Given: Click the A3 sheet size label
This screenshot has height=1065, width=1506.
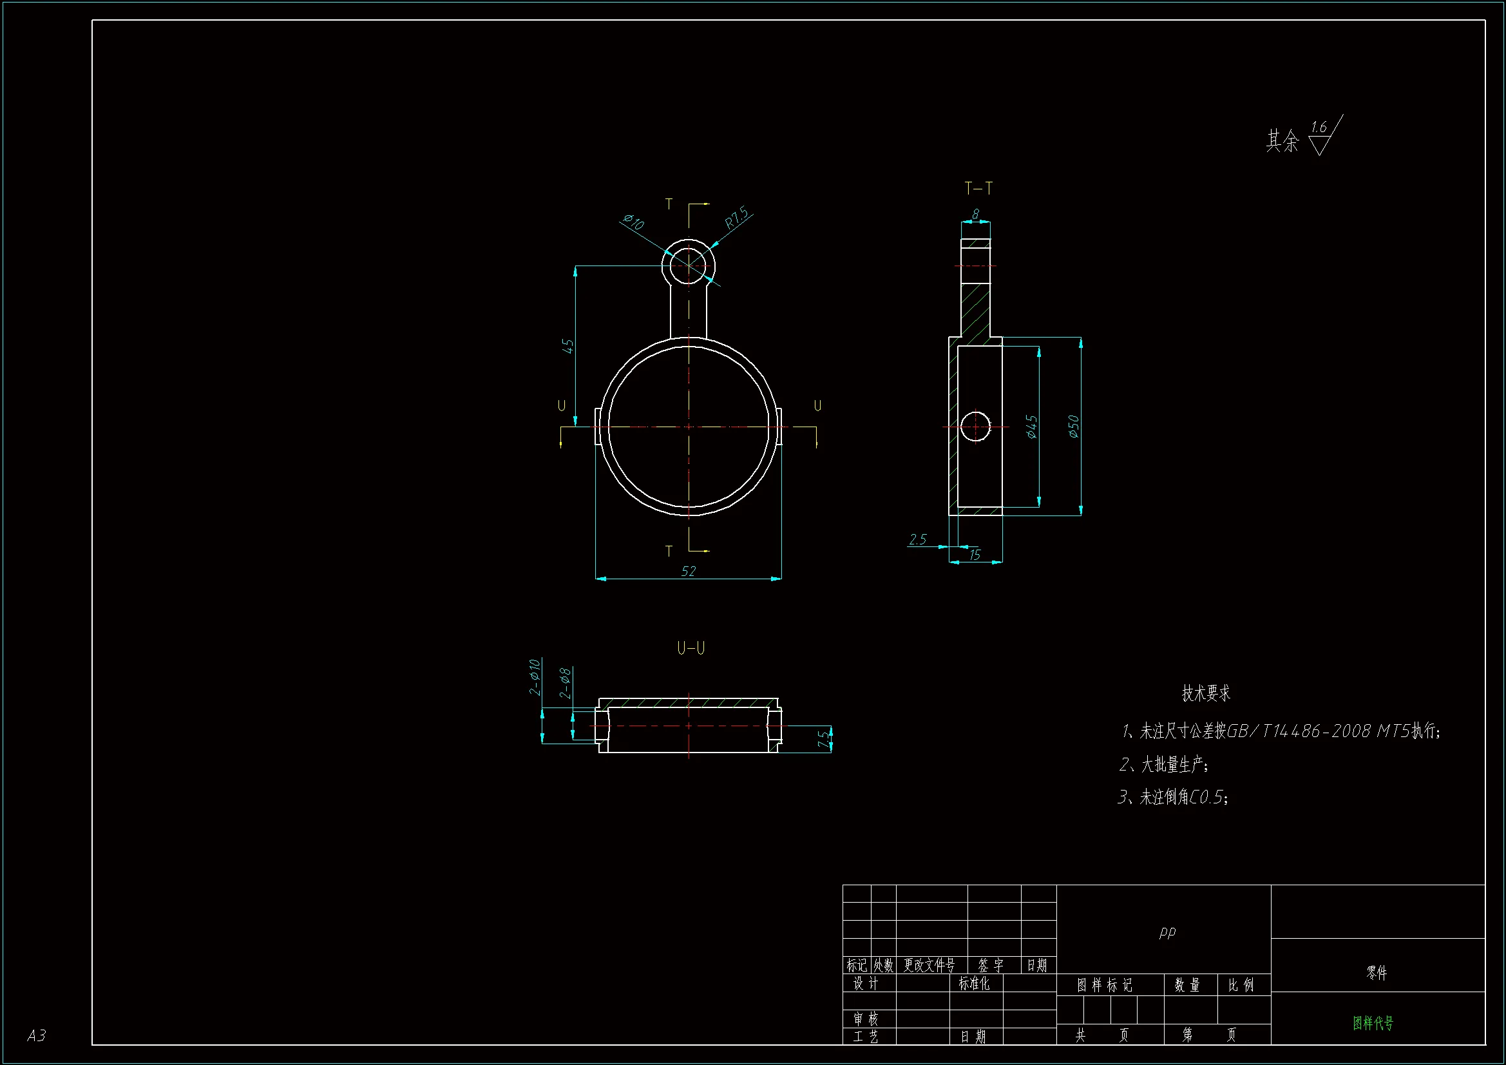Looking at the screenshot, I should (36, 1035).
